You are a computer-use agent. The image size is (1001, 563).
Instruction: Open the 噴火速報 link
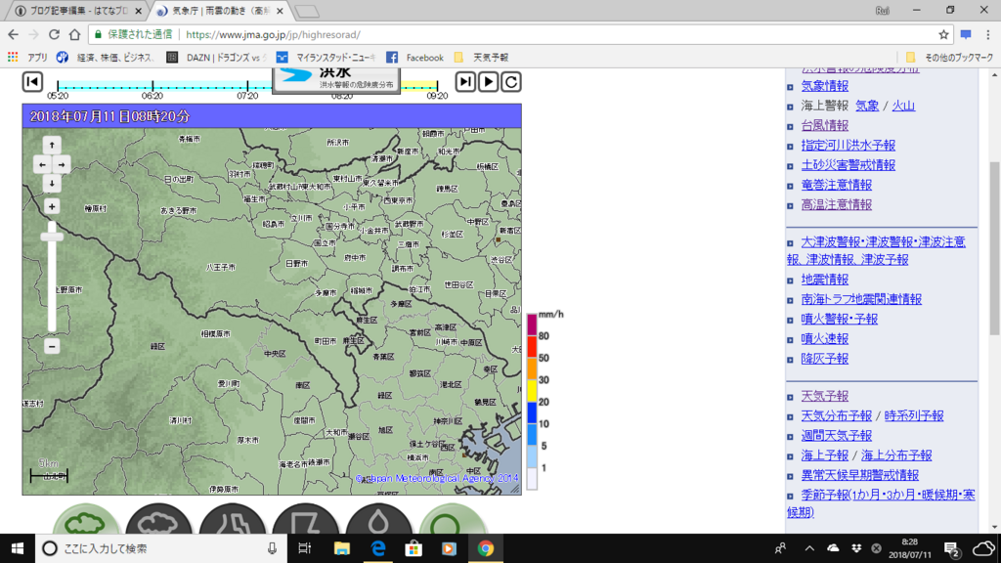tap(825, 338)
